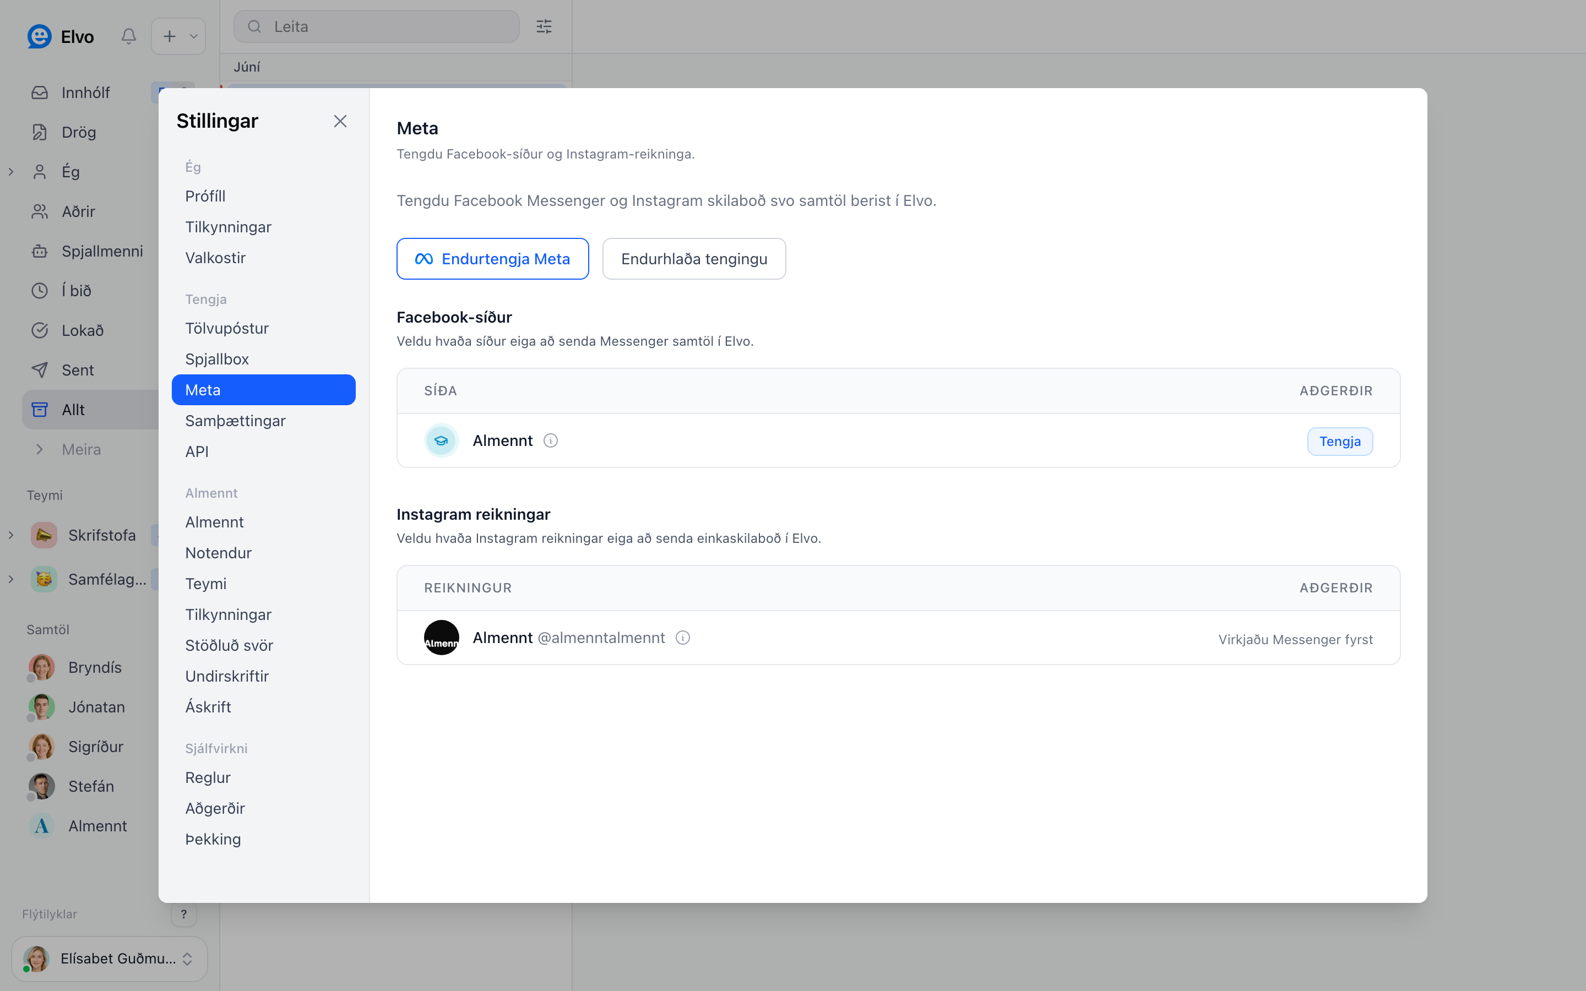Click the Skrifstofa team avatar

pos(44,535)
